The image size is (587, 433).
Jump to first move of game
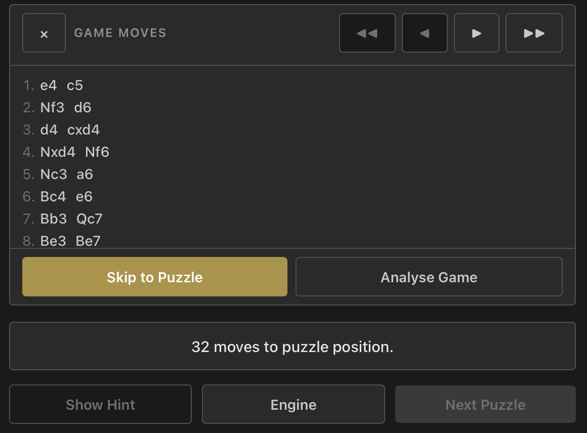367,33
